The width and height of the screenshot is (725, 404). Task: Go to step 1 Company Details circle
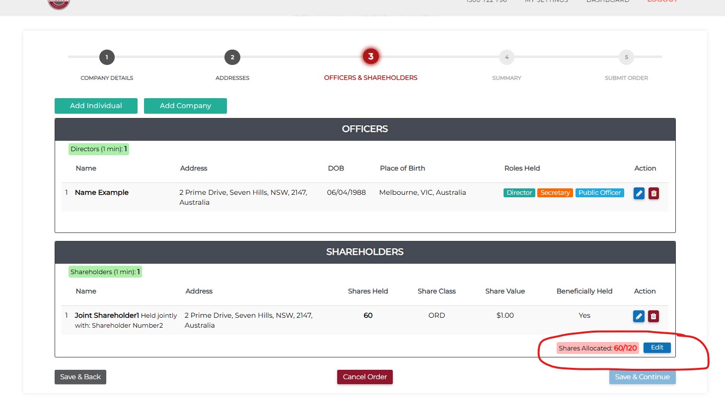coord(107,57)
